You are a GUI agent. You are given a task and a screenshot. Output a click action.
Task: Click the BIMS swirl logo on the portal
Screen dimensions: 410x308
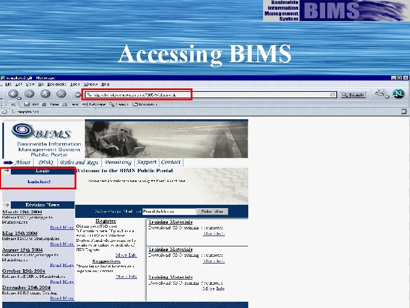tap(22, 131)
